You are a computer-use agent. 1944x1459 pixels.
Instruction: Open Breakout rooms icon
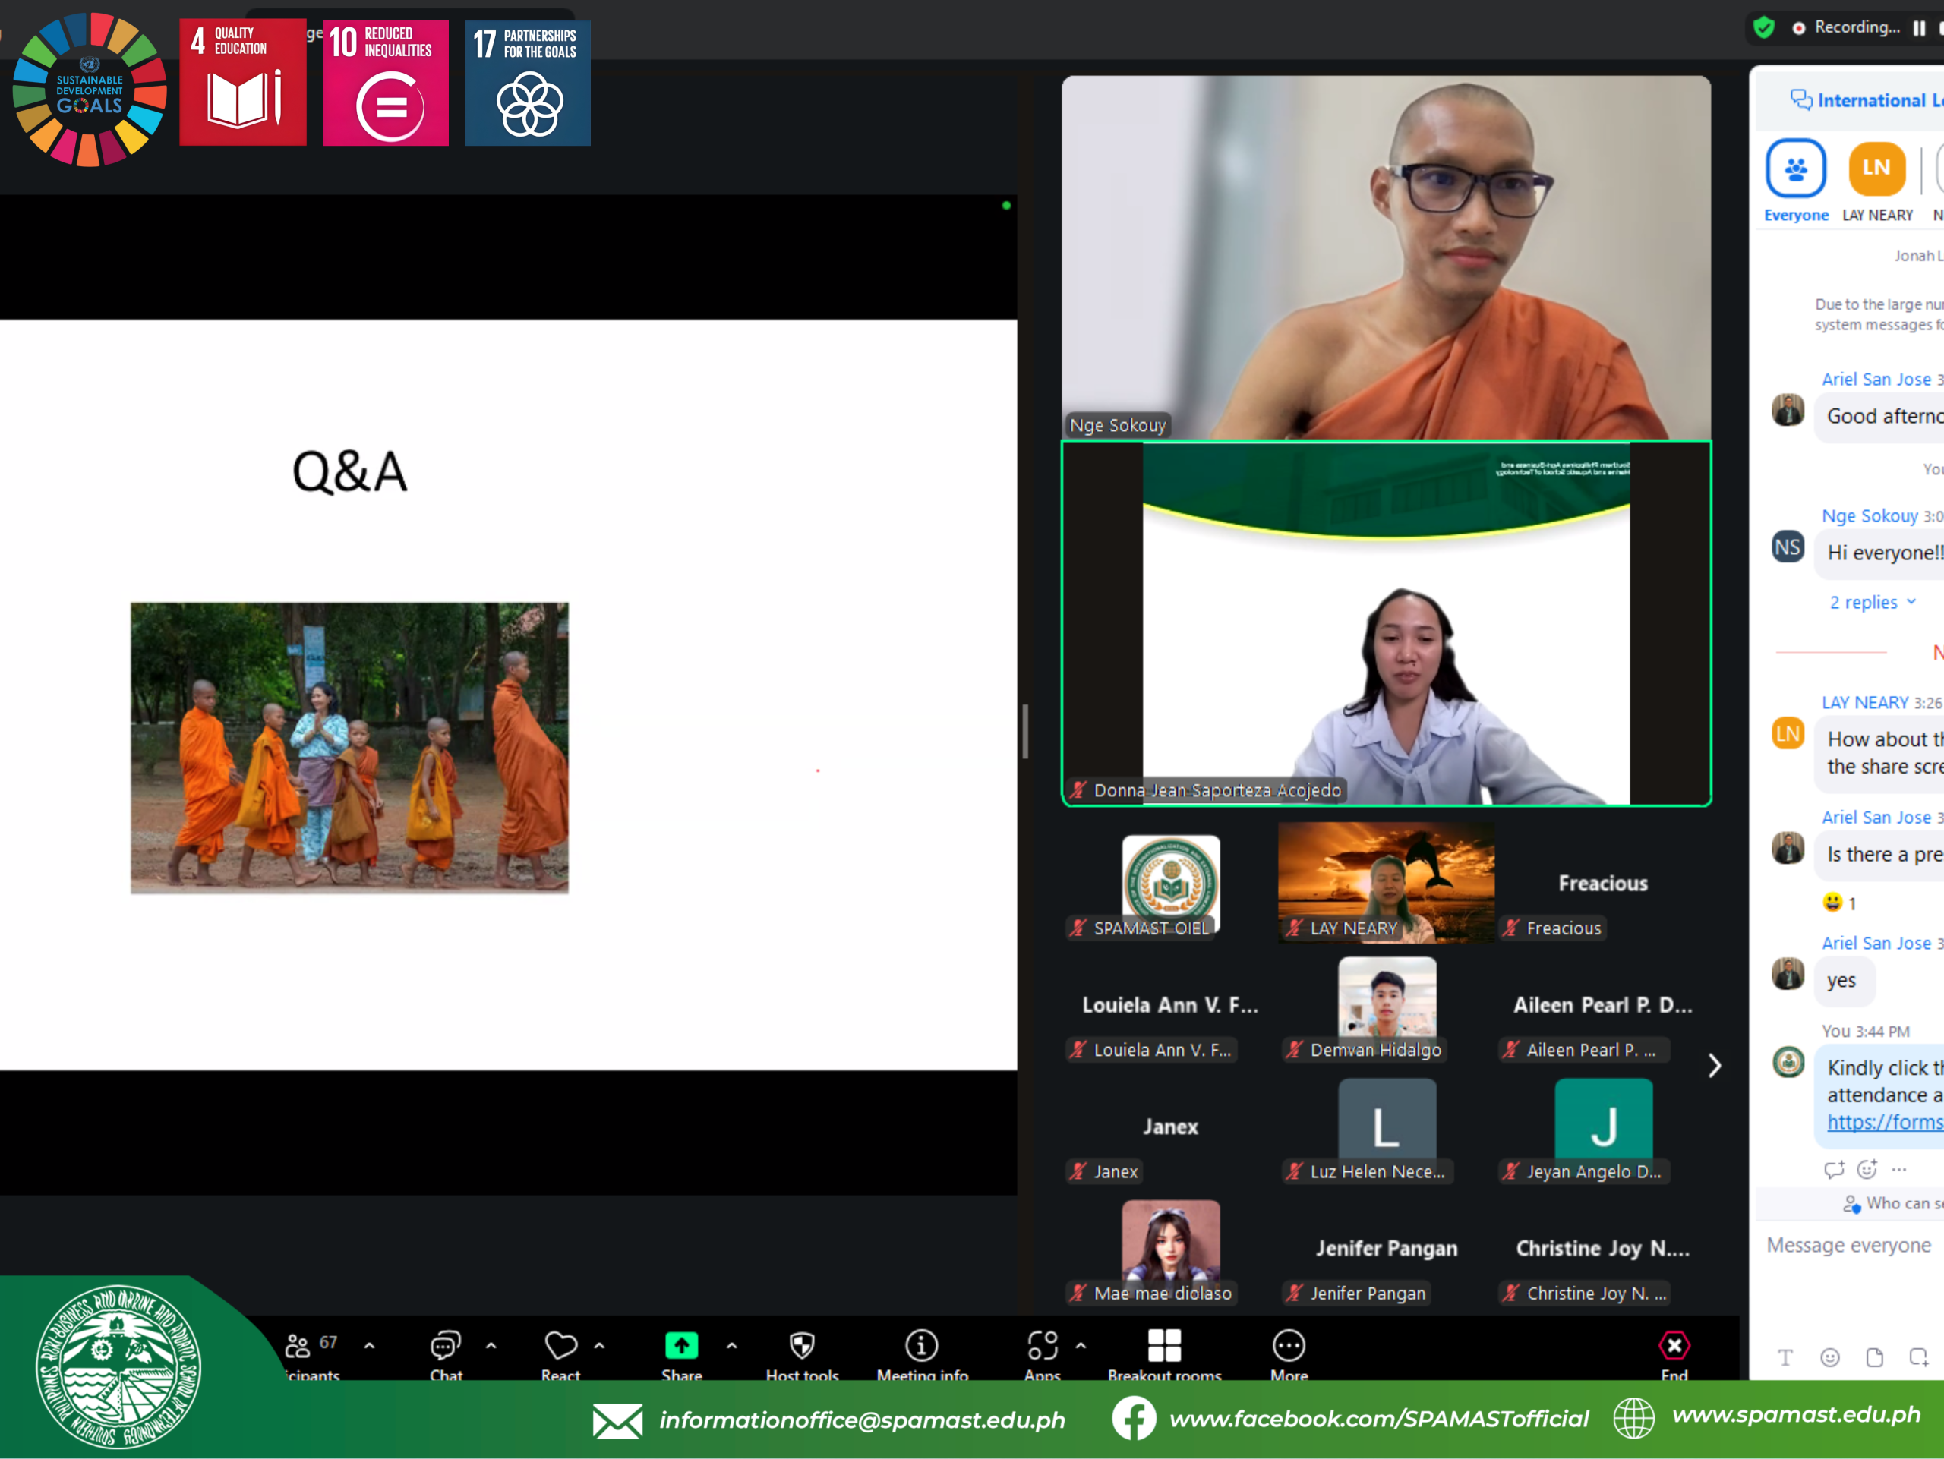click(x=1163, y=1347)
